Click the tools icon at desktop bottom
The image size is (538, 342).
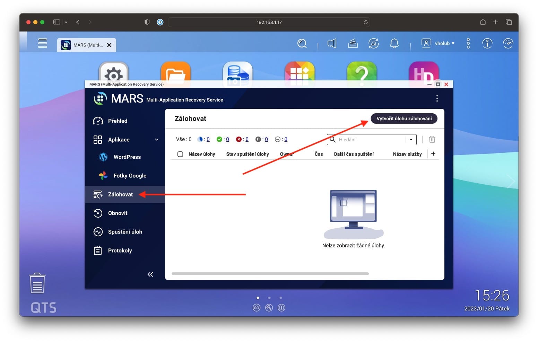(x=269, y=308)
